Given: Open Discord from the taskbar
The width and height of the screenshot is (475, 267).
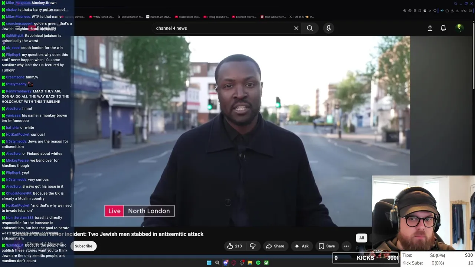Looking at the screenshot, I should (x=225, y=263).
